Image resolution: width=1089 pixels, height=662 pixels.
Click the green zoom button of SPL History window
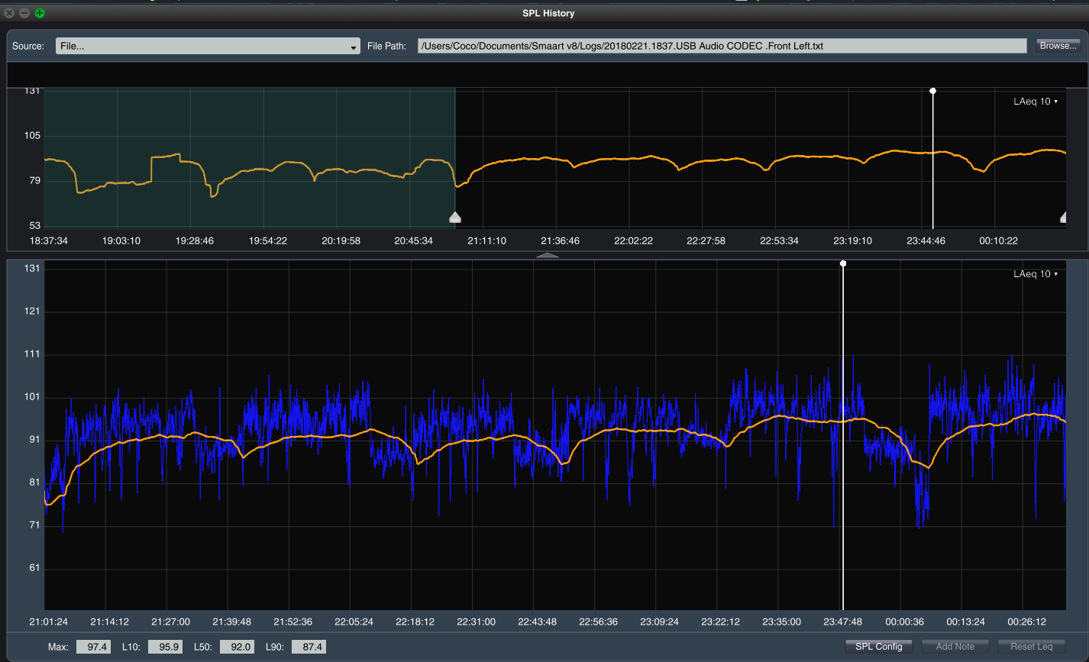point(40,13)
